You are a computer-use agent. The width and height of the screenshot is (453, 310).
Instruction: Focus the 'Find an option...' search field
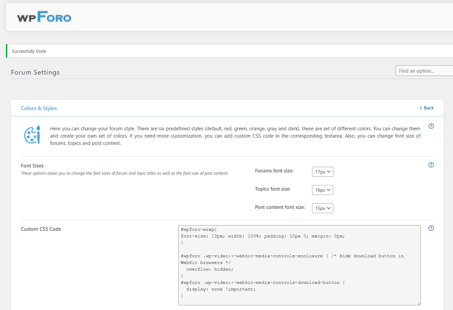click(424, 71)
